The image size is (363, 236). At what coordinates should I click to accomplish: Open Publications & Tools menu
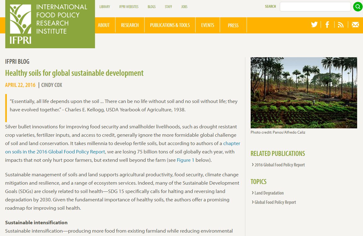pos(170,25)
